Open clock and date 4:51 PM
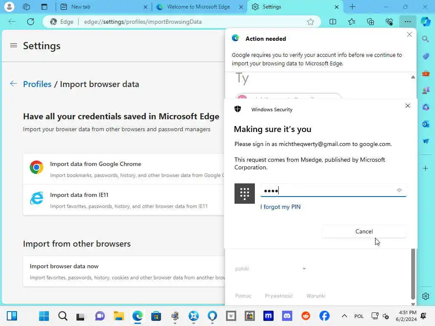This screenshot has height=326, width=435. (x=406, y=316)
